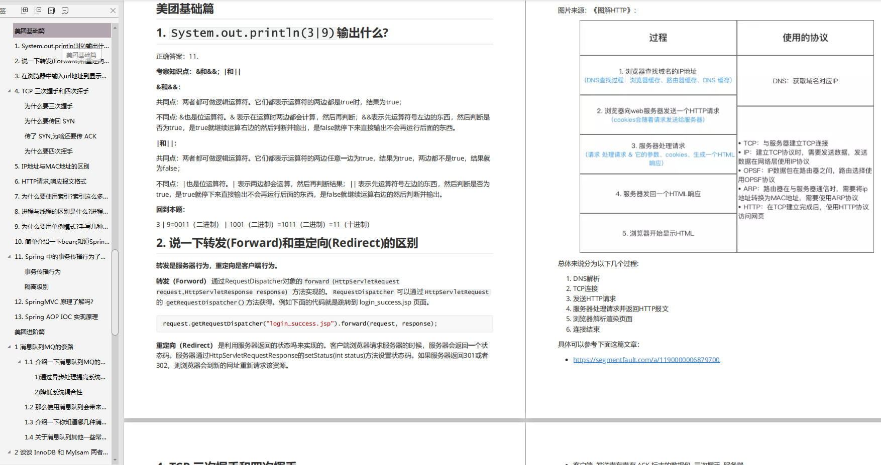Click table cell '4. 服务器发回一个HTML响应'
The width and height of the screenshot is (881, 465).
click(658, 194)
